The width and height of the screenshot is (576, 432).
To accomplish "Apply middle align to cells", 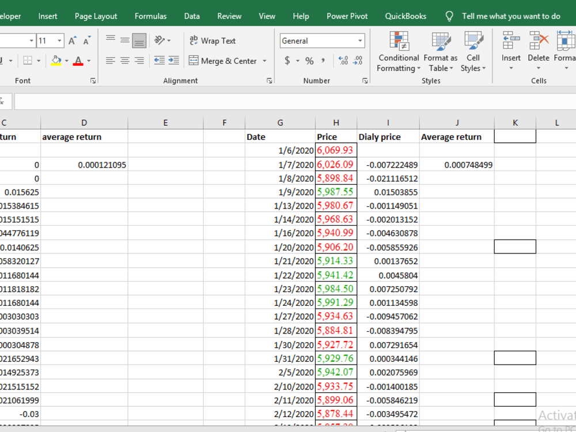I will [x=125, y=40].
